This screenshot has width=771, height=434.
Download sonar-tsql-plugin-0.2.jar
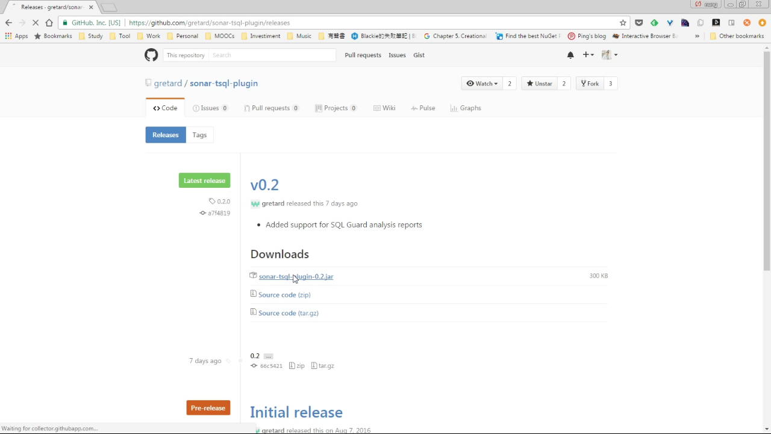point(296,276)
